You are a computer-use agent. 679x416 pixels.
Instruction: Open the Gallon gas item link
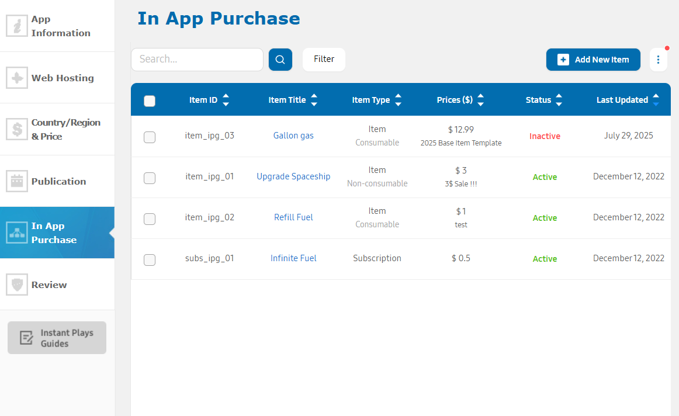pyautogui.click(x=293, y=136)
